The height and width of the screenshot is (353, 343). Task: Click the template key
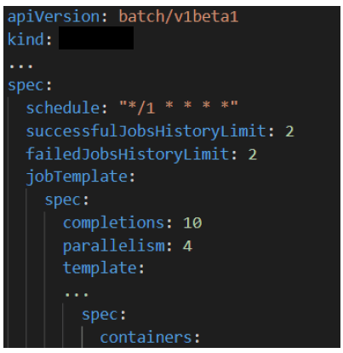(100, 269)
